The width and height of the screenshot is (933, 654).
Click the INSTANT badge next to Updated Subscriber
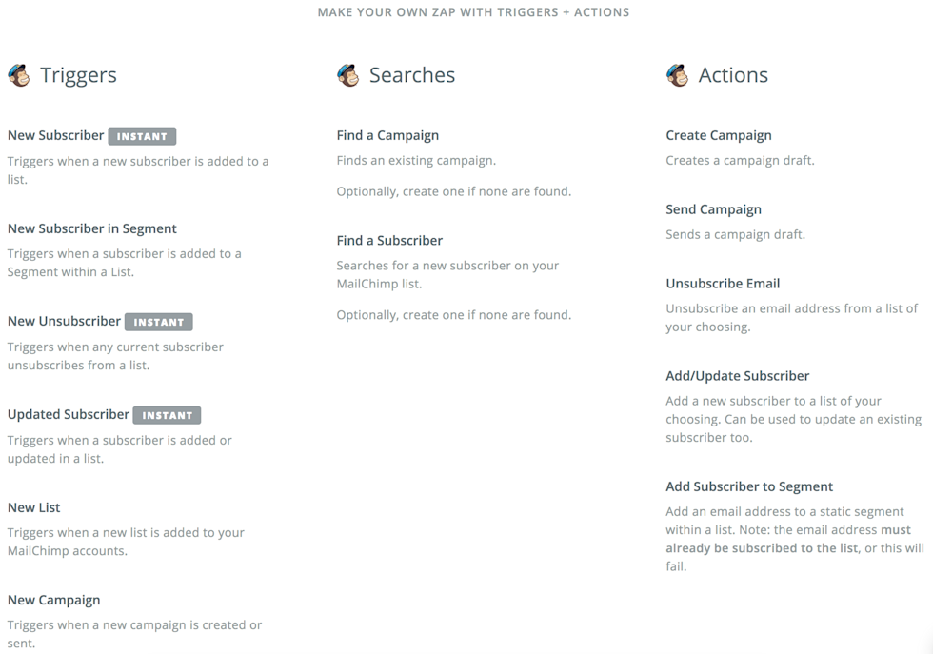tap(168, 415)
